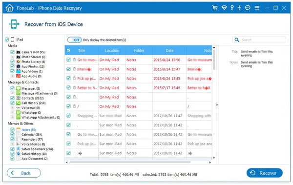Image resolution: width=293 pixels, height=185 pixels.
Task: Select Notes category in sidebar
Action: click(x=29, y=130)
